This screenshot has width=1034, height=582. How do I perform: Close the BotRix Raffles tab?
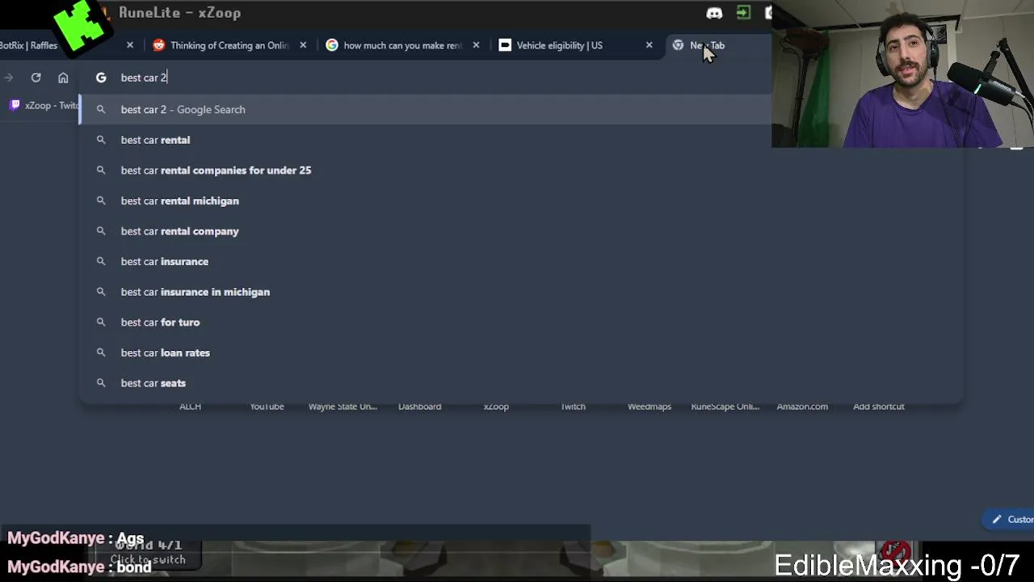point(129,45)
